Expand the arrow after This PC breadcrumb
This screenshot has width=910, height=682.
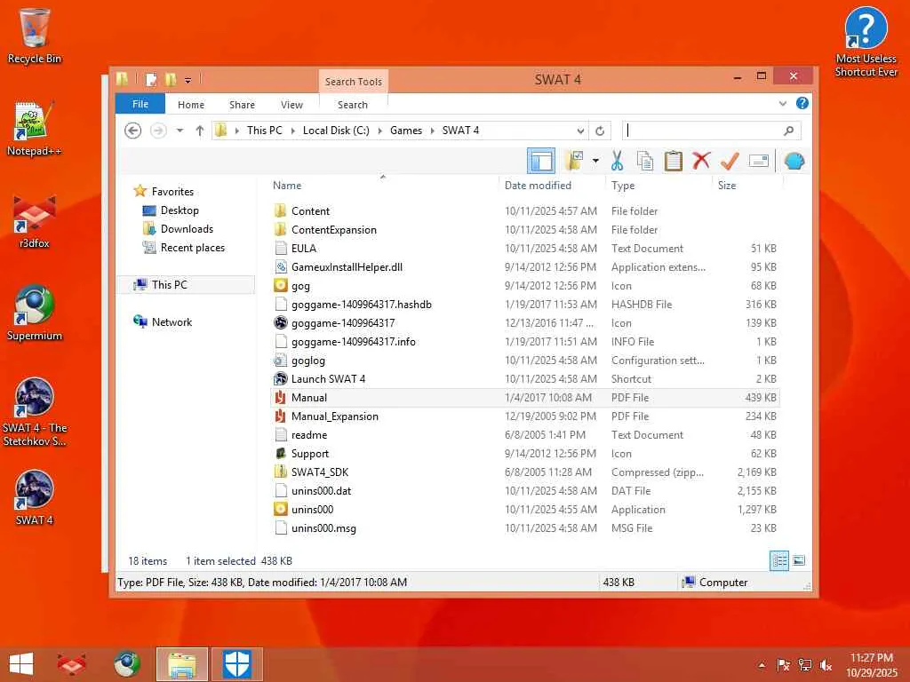(x=293, y=131)
